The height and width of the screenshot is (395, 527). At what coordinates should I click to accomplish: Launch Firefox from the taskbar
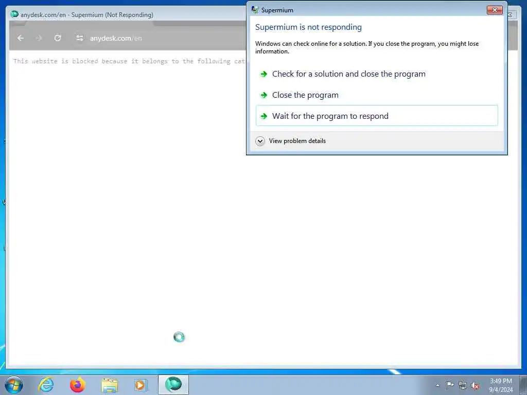[78, 385]
